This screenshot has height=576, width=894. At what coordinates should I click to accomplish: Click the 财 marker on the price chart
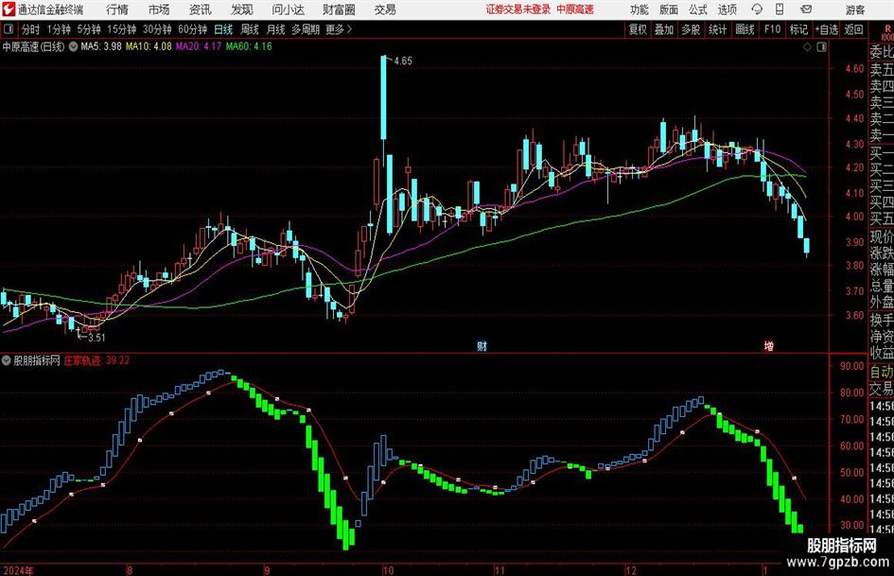pyautogui.click(x=482, y=345)
